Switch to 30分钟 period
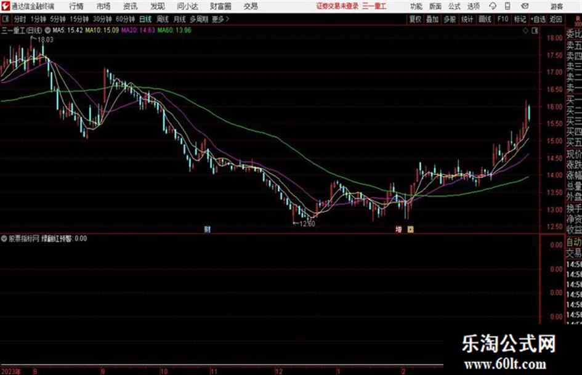Image resolution: width=582 pixels, height=375 pixels. point(102,19)
